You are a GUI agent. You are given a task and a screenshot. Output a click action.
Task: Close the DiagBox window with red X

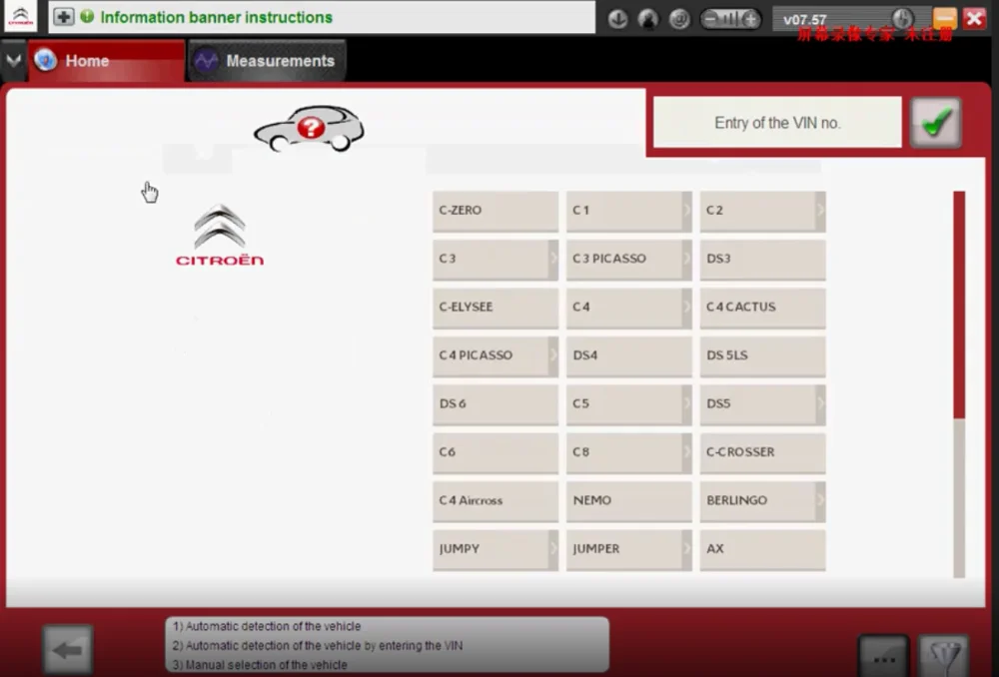(x=975, y=18)
